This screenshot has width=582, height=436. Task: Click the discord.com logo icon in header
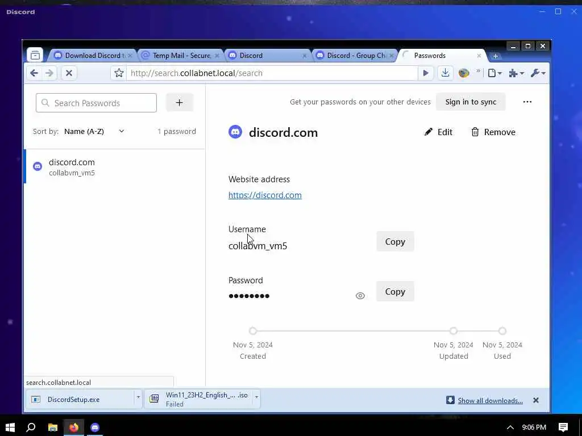tap(235, 132)
